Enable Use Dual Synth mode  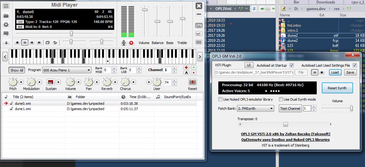tap(281, 99)
